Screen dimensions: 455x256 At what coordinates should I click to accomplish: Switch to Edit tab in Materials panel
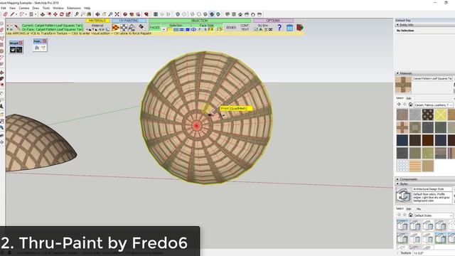click(x=409, y=98)
